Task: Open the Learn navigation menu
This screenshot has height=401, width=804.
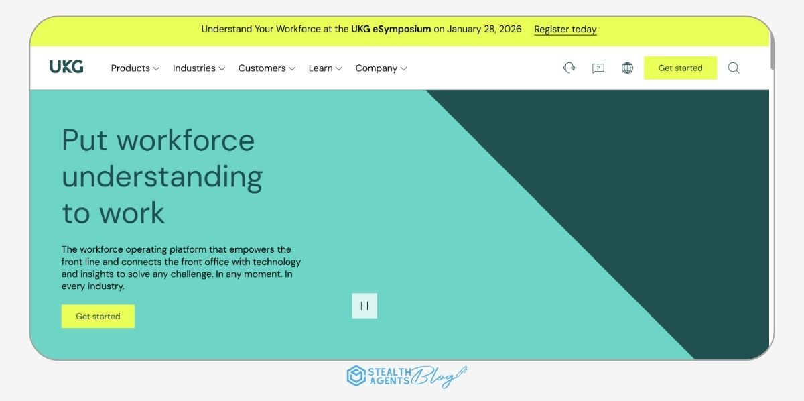Action: point(325,68)
